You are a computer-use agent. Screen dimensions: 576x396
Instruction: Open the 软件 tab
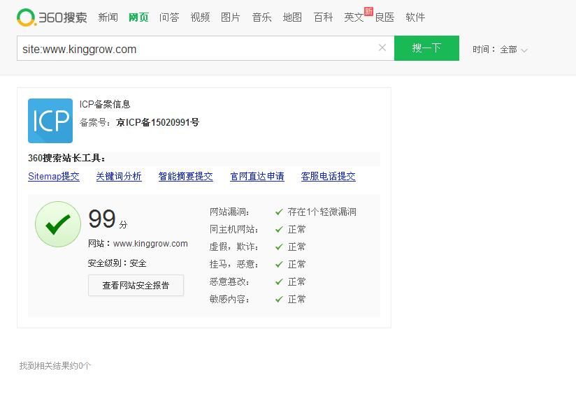(415, 17)
